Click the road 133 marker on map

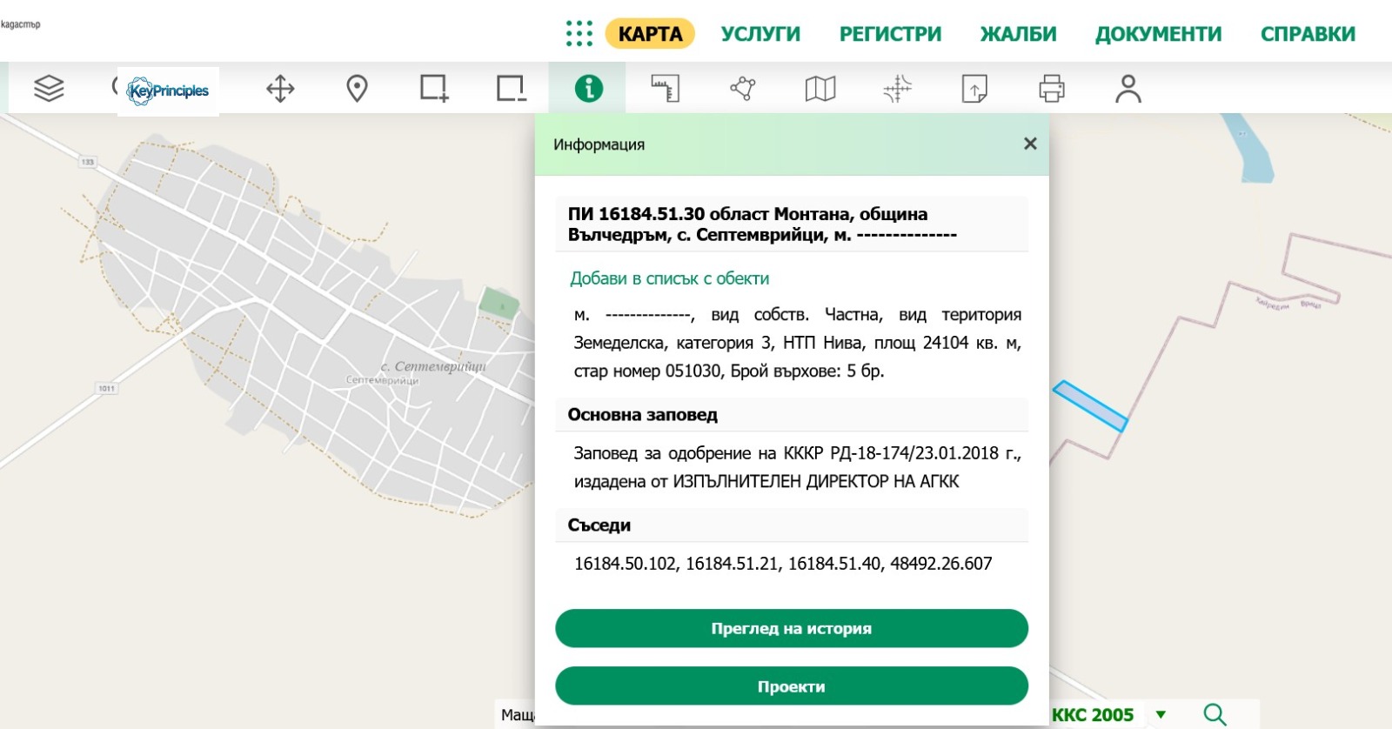click(x=87, y=162)
